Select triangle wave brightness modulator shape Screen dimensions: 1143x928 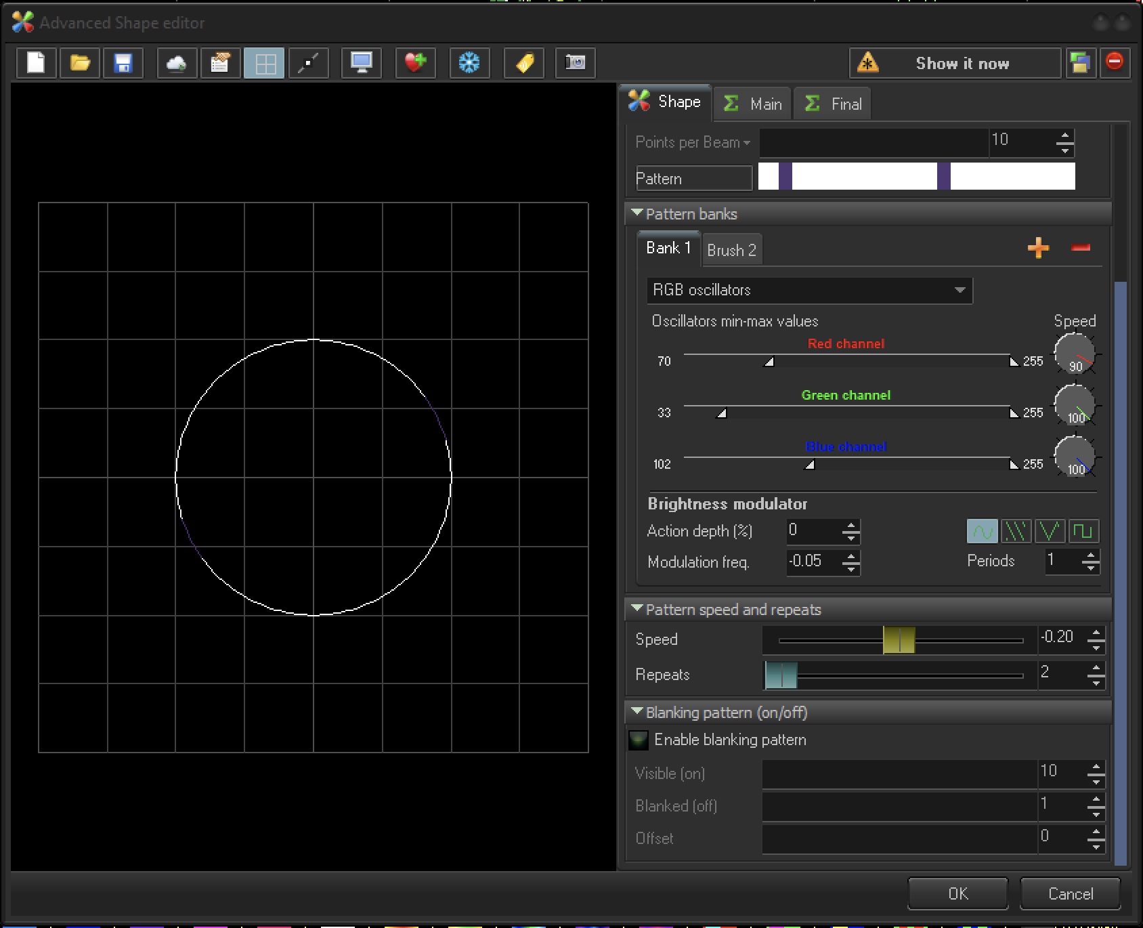(x=1050, y=532)
